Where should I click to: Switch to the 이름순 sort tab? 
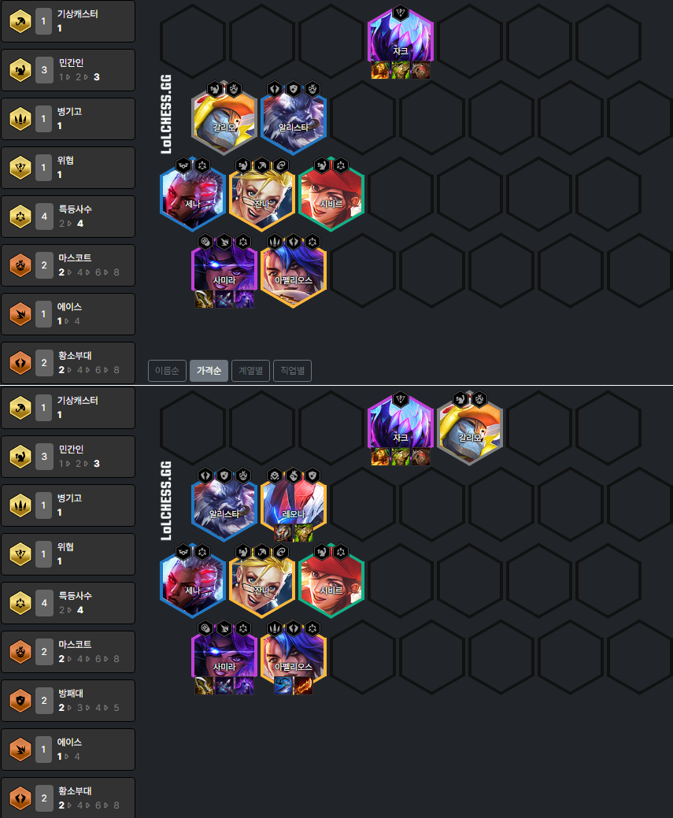click(x=167, y=371)
